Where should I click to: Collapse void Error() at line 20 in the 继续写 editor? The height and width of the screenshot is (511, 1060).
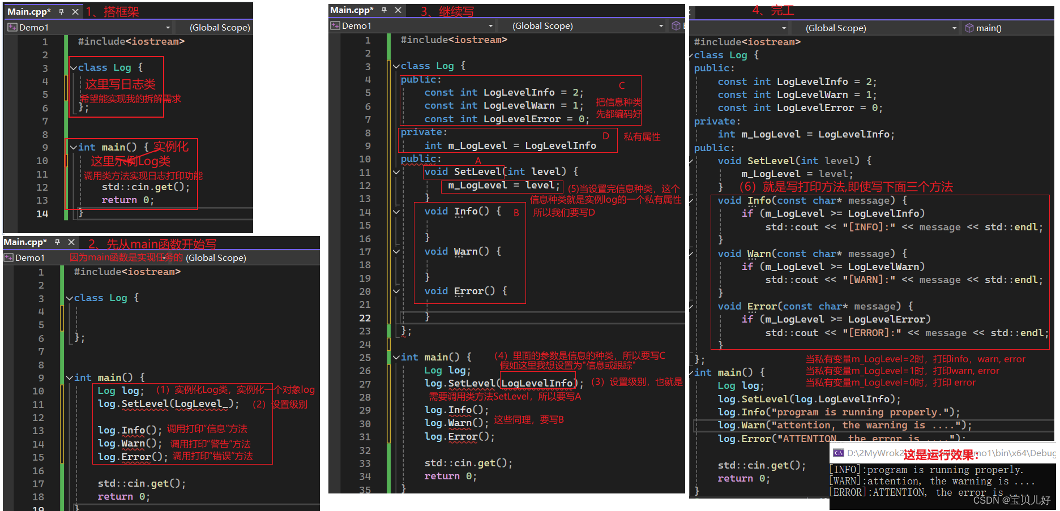[396, 291]
